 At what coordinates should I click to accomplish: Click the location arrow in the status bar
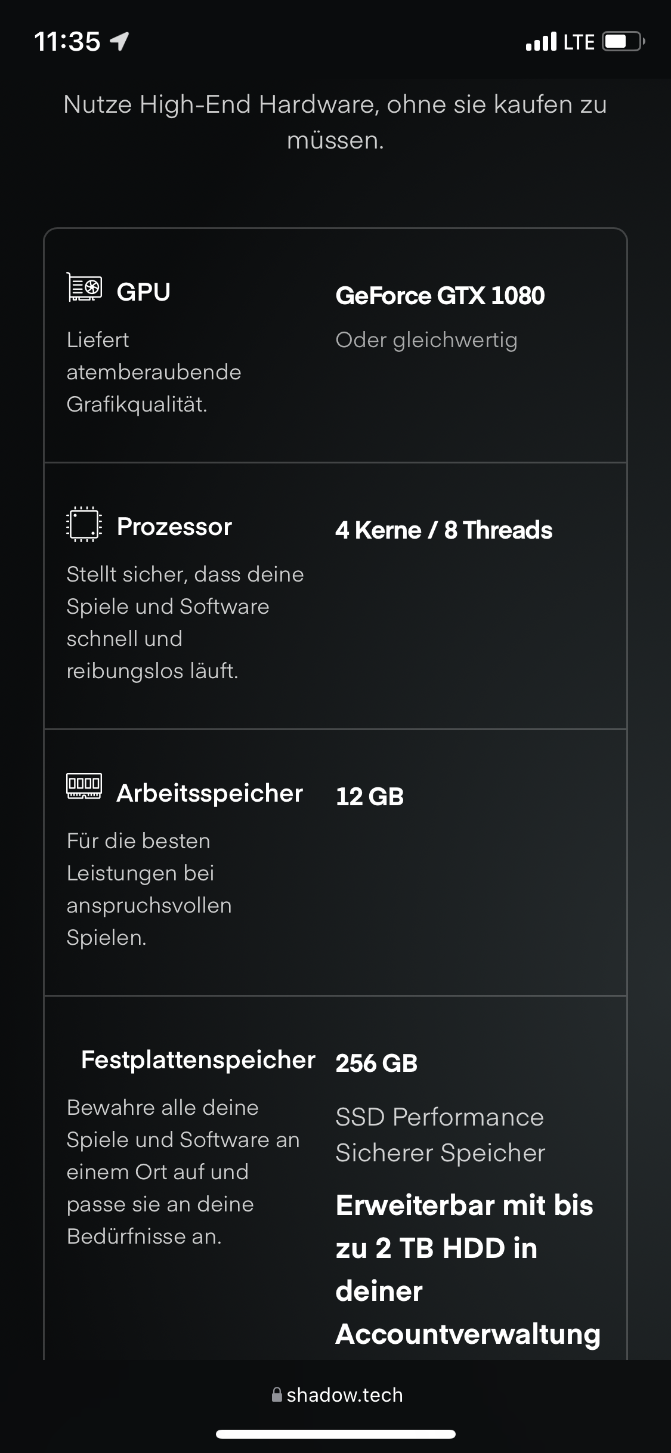121,40
